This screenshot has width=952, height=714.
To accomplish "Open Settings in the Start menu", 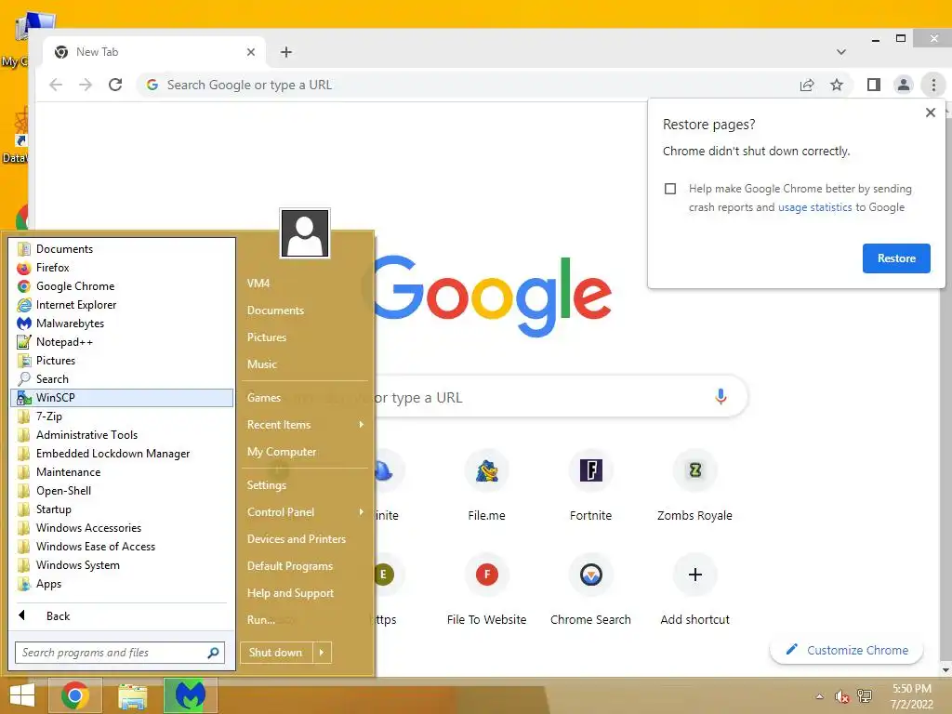I will 305,485.
